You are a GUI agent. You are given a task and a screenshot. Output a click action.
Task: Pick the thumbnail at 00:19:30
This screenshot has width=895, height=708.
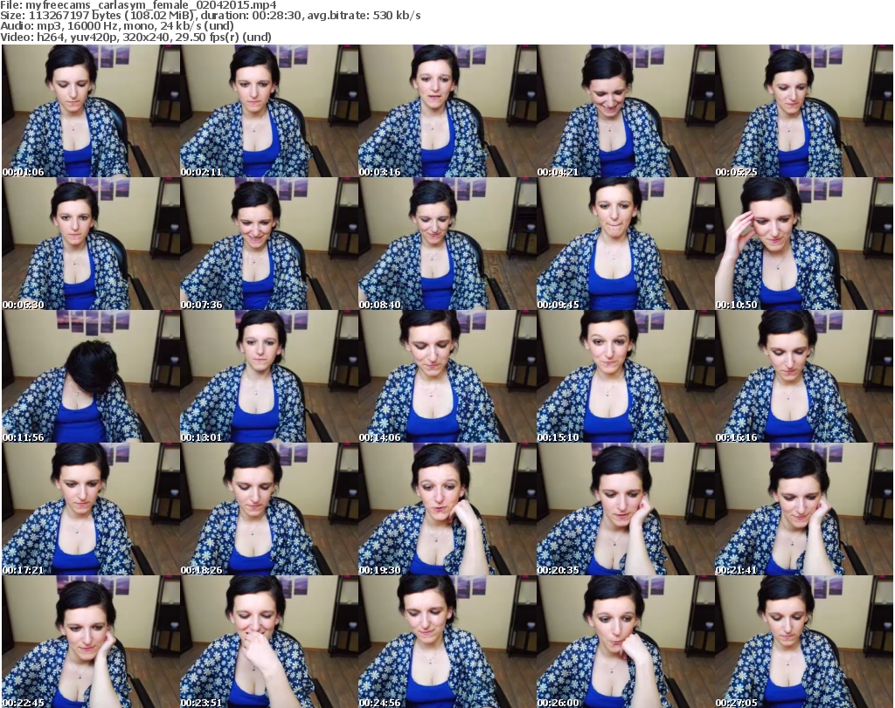[447, 509]
